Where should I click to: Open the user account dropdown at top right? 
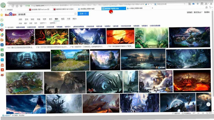(x=198, y=12)
